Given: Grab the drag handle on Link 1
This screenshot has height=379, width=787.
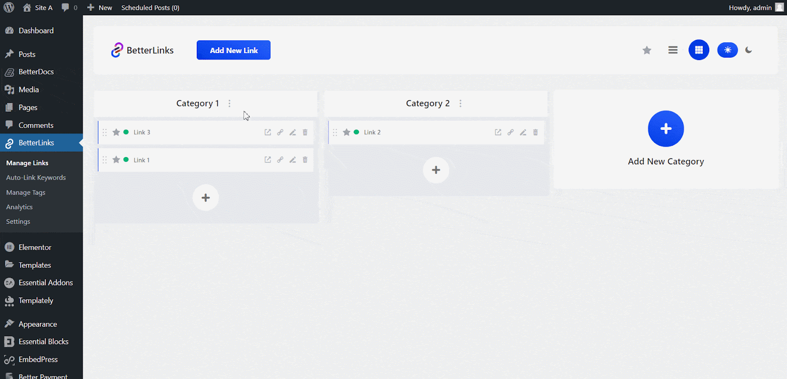Looking at the screenshot, I should 105,160.
